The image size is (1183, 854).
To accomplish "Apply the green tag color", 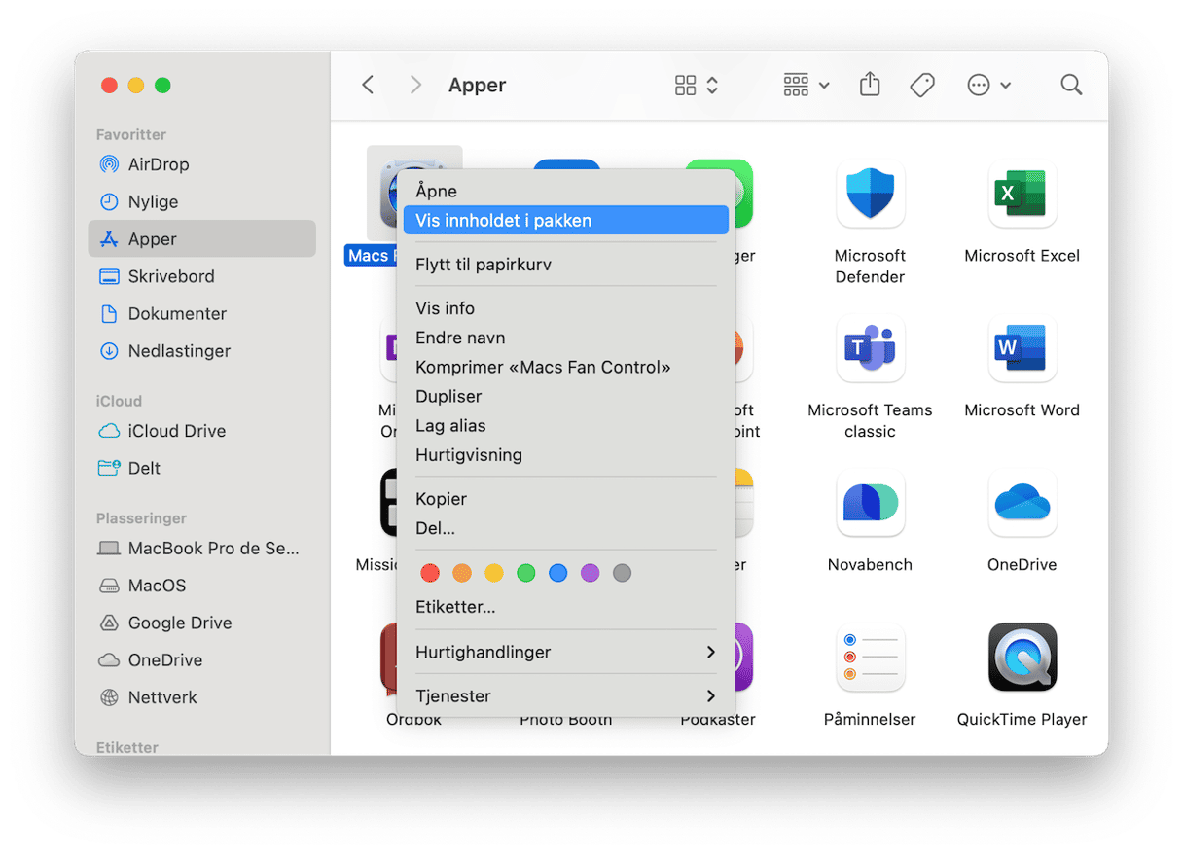I will [x=526, y=573].
